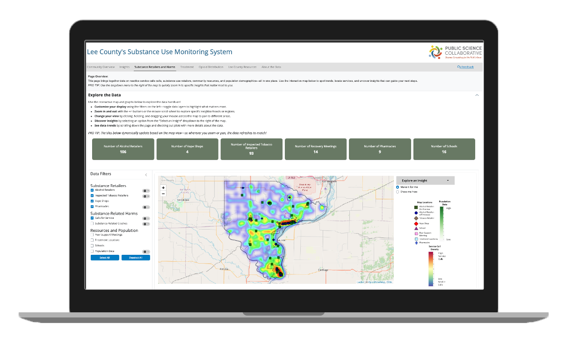Zoom out on the map with minus icon
This screenshot has width=572, height=353.
(163, 194)
